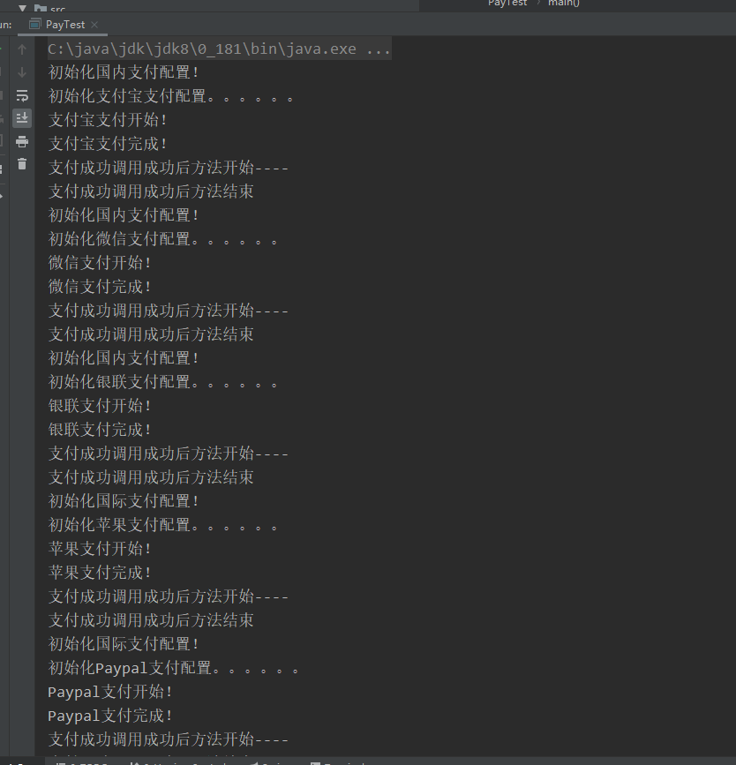
Task: Expand the folded java.exe command line
Action: [x=378, y=49]
